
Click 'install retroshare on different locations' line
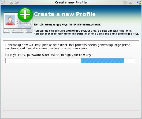[86, 34]
